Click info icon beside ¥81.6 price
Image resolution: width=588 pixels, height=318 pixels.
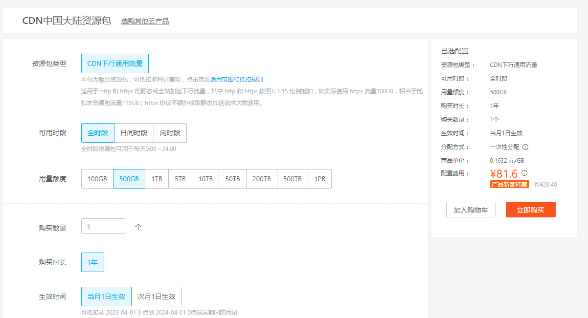click(x=524, y=173)
